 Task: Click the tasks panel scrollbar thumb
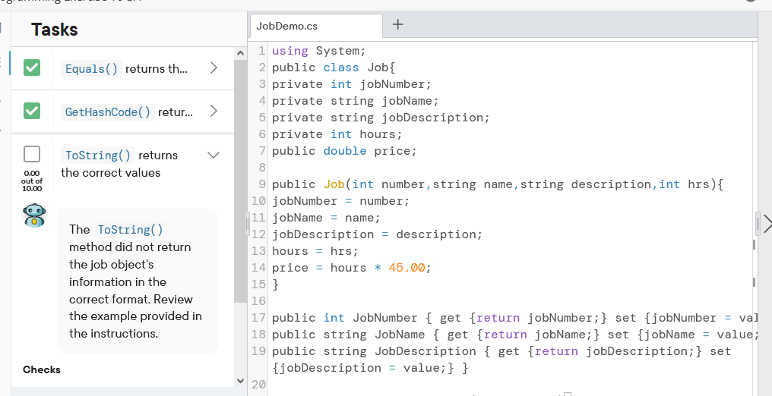pyautogui.click(x=240, y=181)
